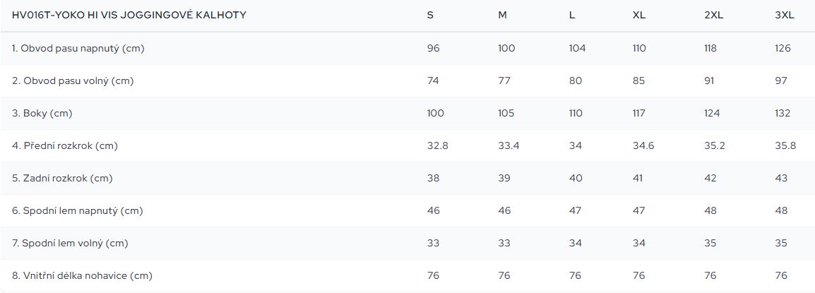815x293 pixels.
Task: Select the XL size column header
Action: click(639, 16)
